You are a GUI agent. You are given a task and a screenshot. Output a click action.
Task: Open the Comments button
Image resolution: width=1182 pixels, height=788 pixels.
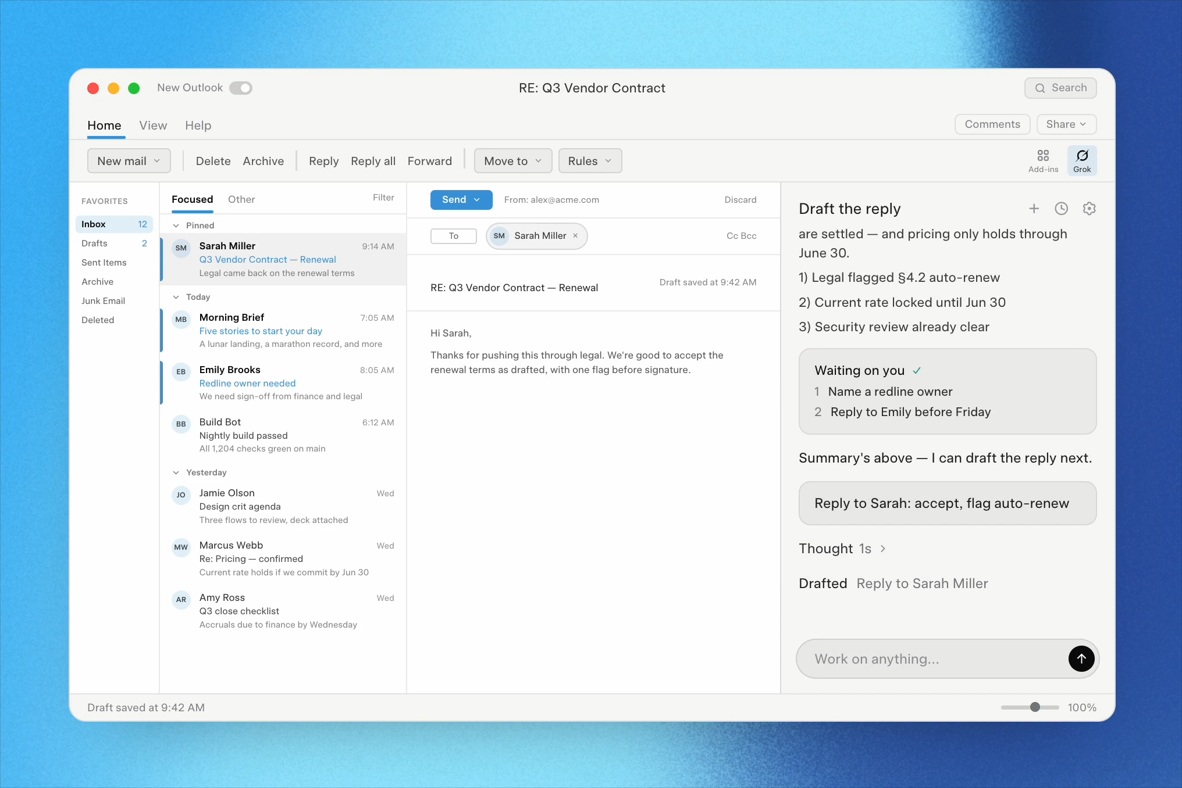point(992,124)
